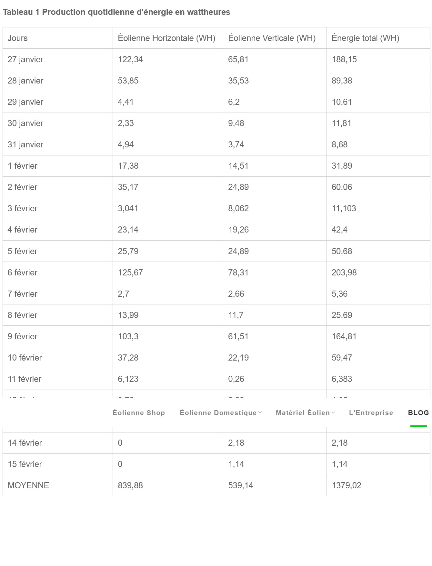Expand the Matériel Éolien dropdown chevron
The height and width of the screenshot is (566, 432).
(333, 413)
